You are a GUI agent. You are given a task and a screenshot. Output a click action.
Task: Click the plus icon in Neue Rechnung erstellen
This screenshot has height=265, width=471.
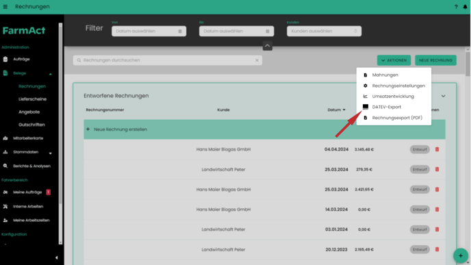[x=88, y=129]
